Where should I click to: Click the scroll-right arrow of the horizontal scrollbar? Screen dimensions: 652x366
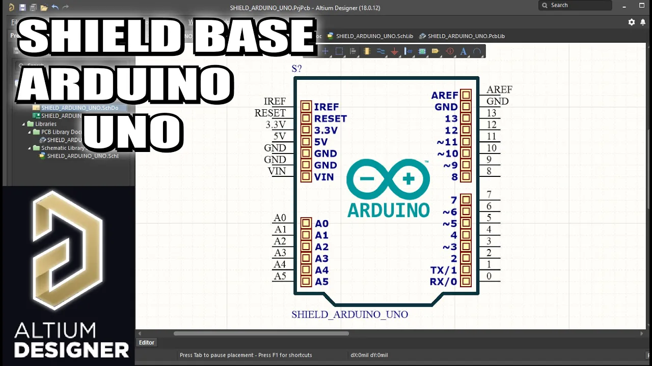click(642, 333)
